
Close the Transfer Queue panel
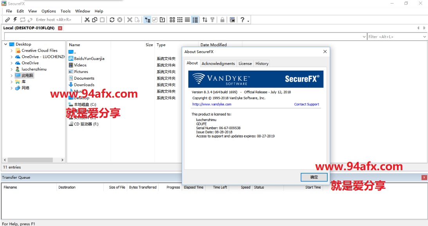coord(424,177)
